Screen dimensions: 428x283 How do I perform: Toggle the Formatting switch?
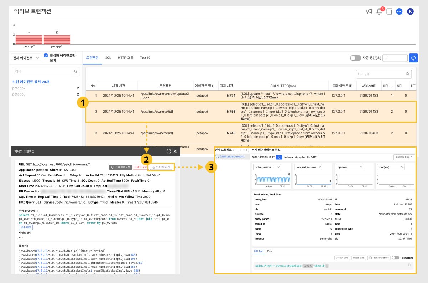click(395, 258)
